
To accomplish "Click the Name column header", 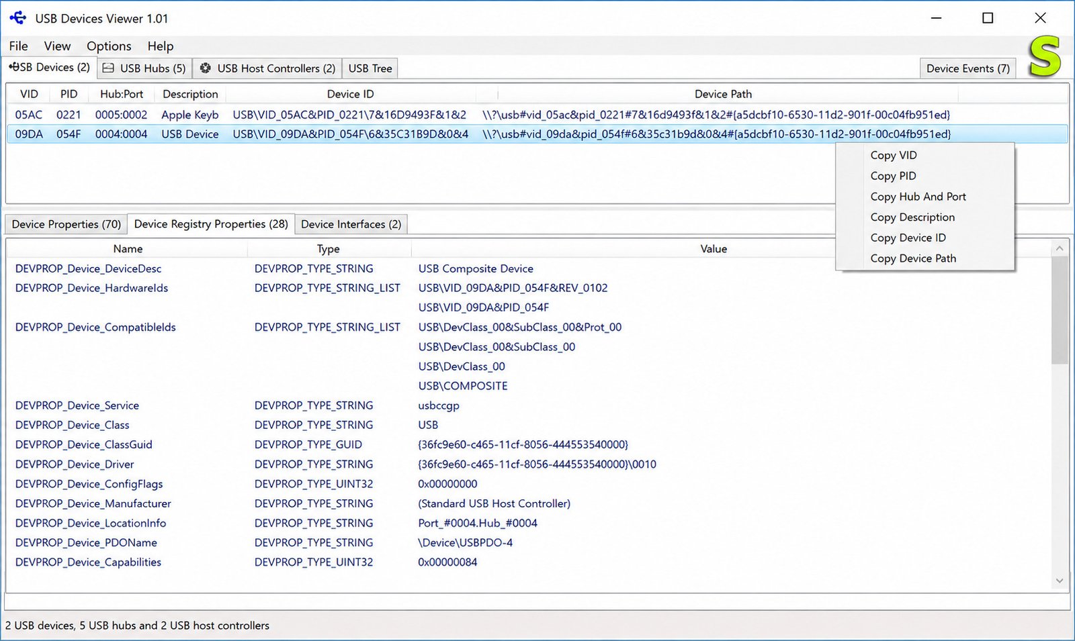I will (x=128, y=248).
